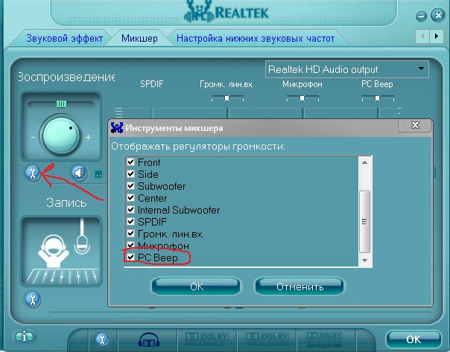Decrease volume with the minus sign
The image size is (450, 352).
[33, 138]
